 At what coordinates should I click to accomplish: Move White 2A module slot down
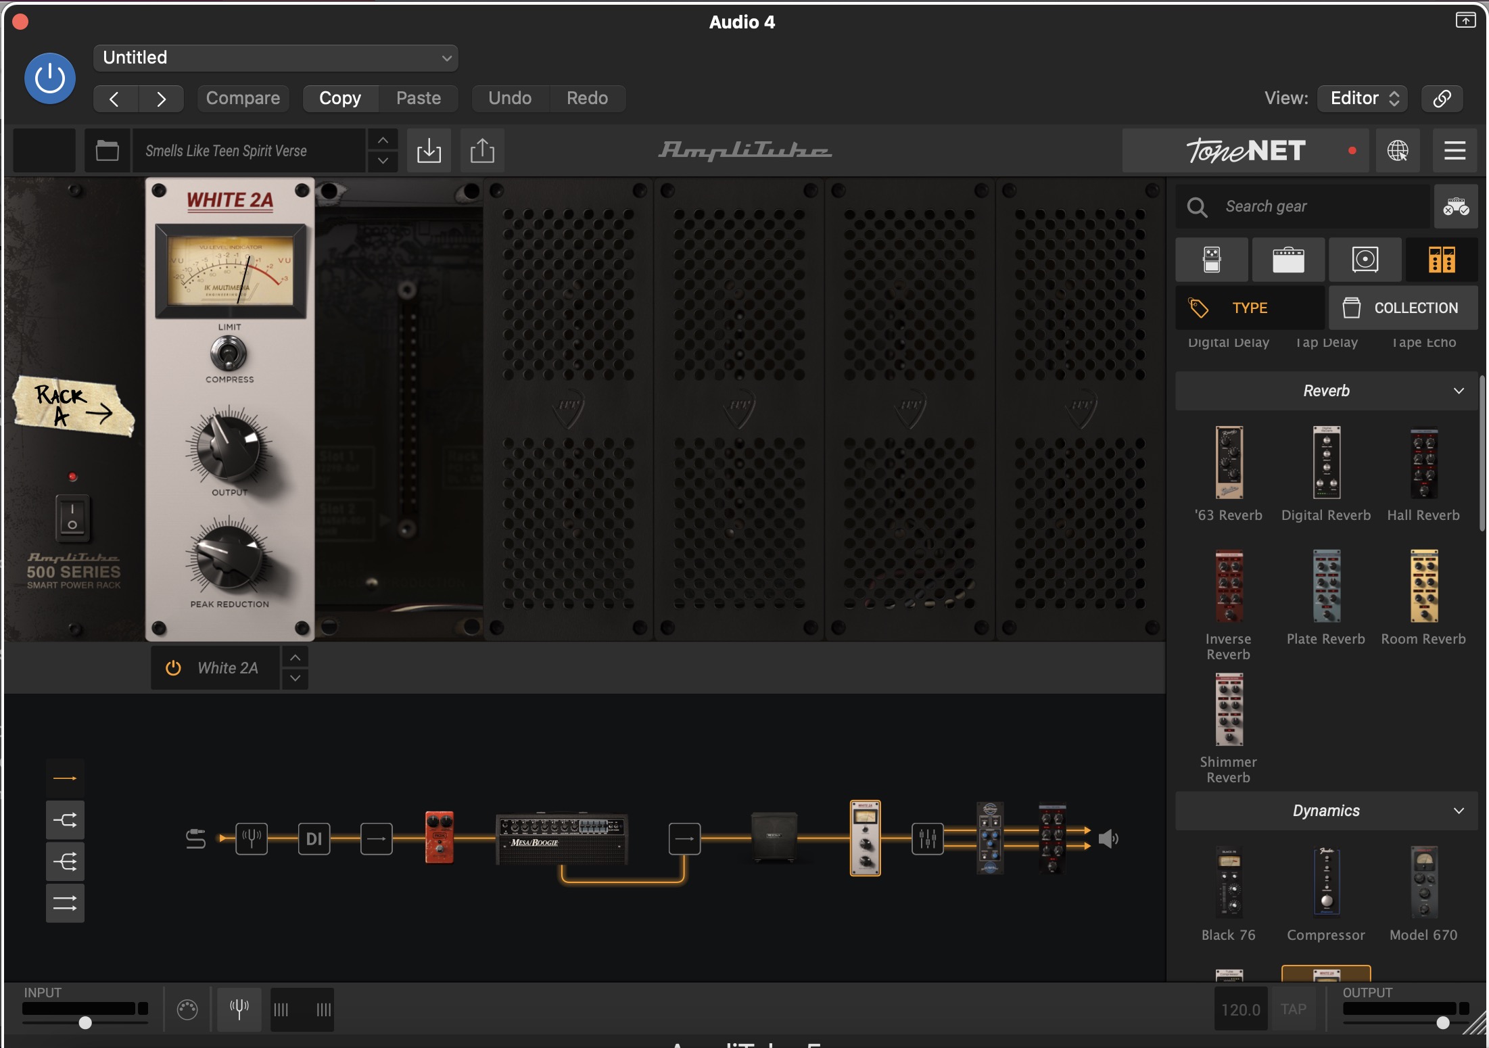pyautogui.click(x=295, y=678)
